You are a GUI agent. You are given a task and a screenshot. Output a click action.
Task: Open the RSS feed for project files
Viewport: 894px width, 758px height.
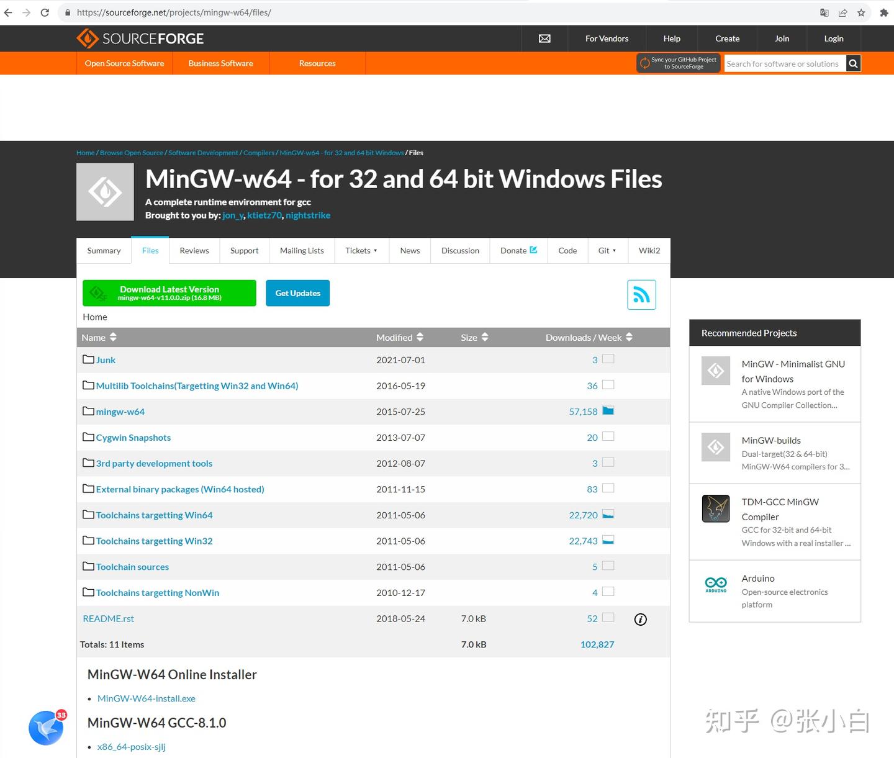pyautogui.click(x=641, y=294)
